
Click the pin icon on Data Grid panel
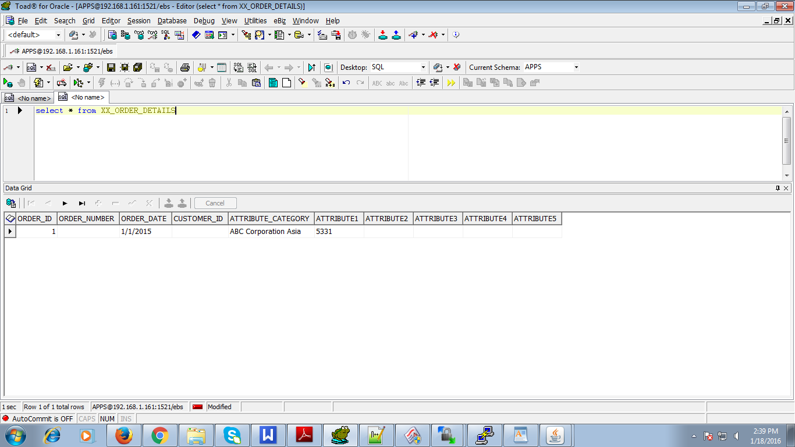(778, 188)
